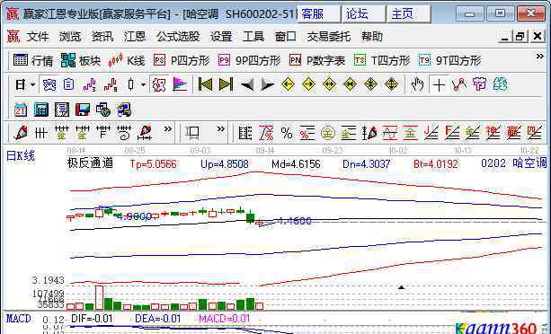Open the calculator icon

tap(41, 110)
